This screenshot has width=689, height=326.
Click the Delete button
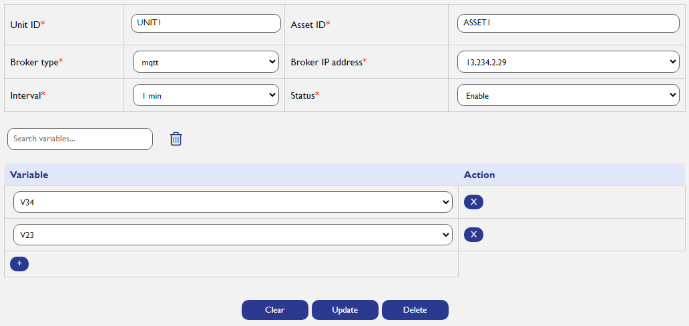click(x=415, y=310)
